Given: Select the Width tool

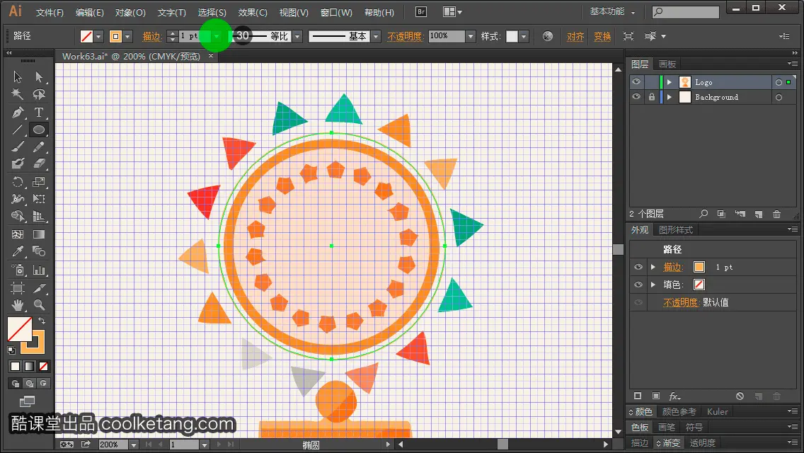Looking at the screenshot, I should [18, 198].
